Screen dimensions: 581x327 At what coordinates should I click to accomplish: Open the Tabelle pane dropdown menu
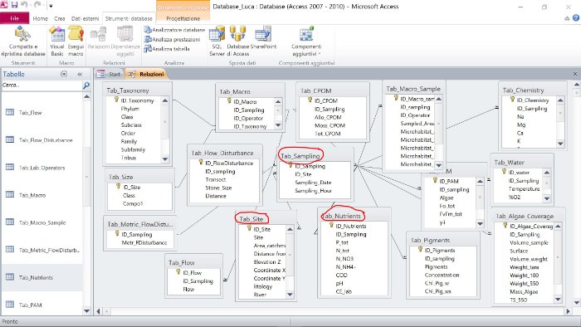click(x=64, y=74)
